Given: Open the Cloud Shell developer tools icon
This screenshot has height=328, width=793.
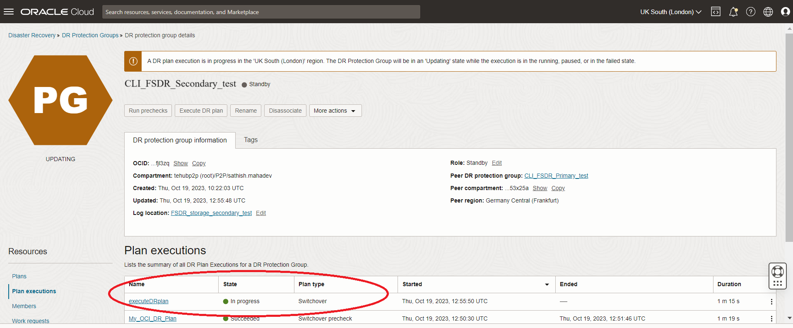Looking at the screenshot, I should click(x=716, y=12).
